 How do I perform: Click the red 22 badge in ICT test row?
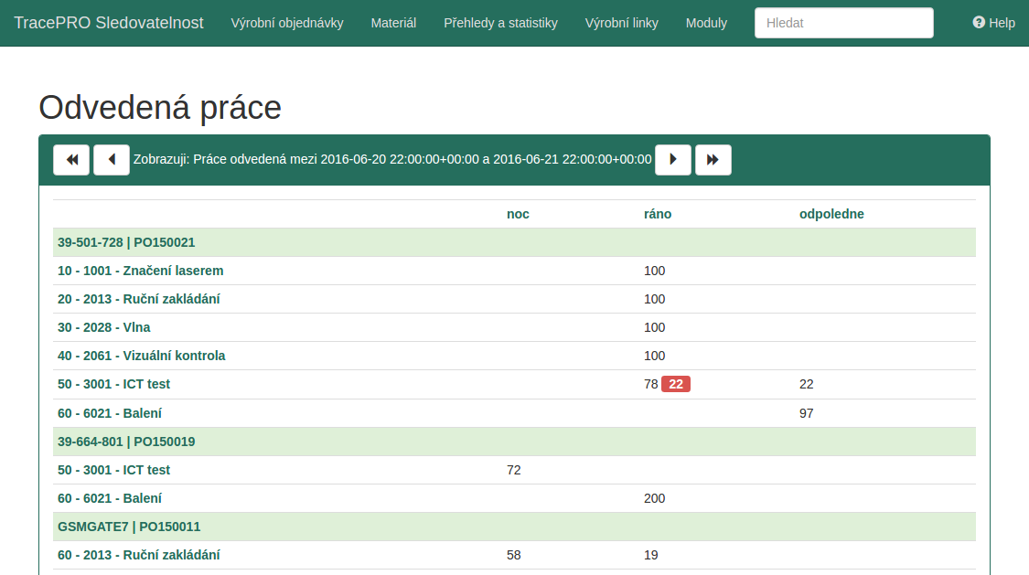click(676, 384)
